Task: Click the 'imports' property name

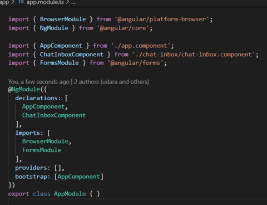Action: [28, 133]
